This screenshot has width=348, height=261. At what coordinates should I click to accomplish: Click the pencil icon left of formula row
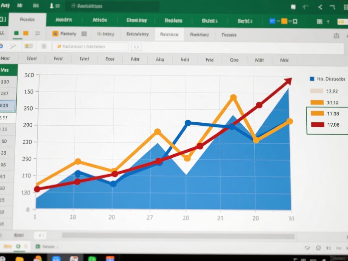[13, 46]
